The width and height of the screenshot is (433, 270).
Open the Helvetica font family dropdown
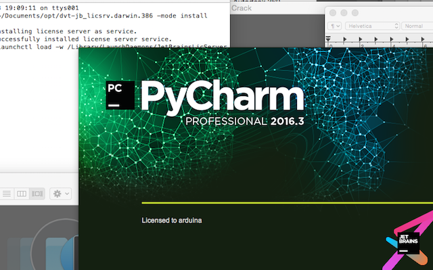(373, 26)
